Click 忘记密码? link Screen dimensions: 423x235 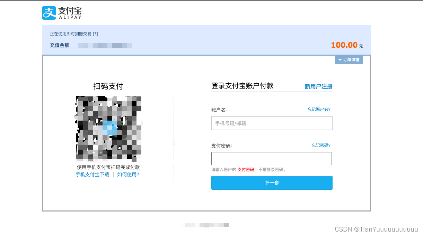coord(321,145)
